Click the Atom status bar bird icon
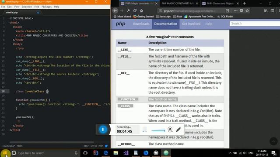 106,146
